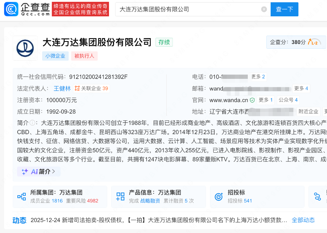Open 王健林 legal representative profile
The image size is (327, 233).
pos(62,88)
